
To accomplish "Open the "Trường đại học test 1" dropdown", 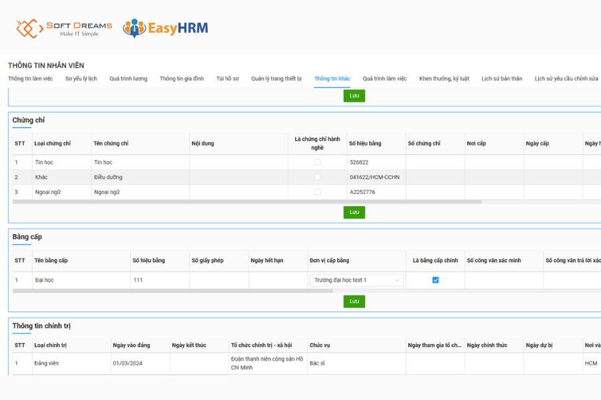I will [357, 280].
